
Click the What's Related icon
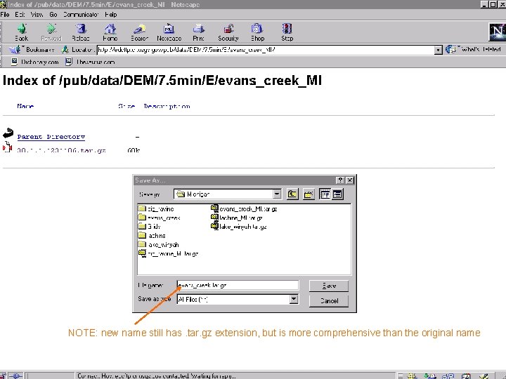(x=473, y=50)
